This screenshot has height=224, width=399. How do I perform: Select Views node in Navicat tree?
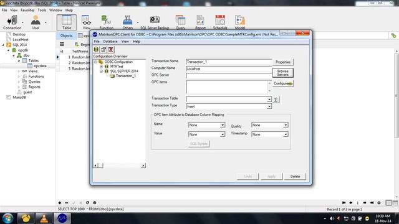(33, 71)
